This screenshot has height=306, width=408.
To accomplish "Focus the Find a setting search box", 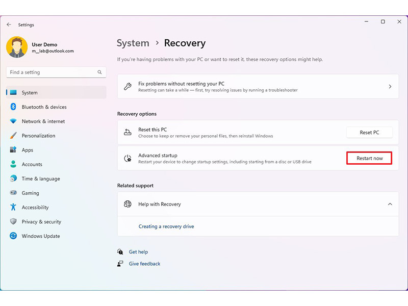I will point(56,72).
